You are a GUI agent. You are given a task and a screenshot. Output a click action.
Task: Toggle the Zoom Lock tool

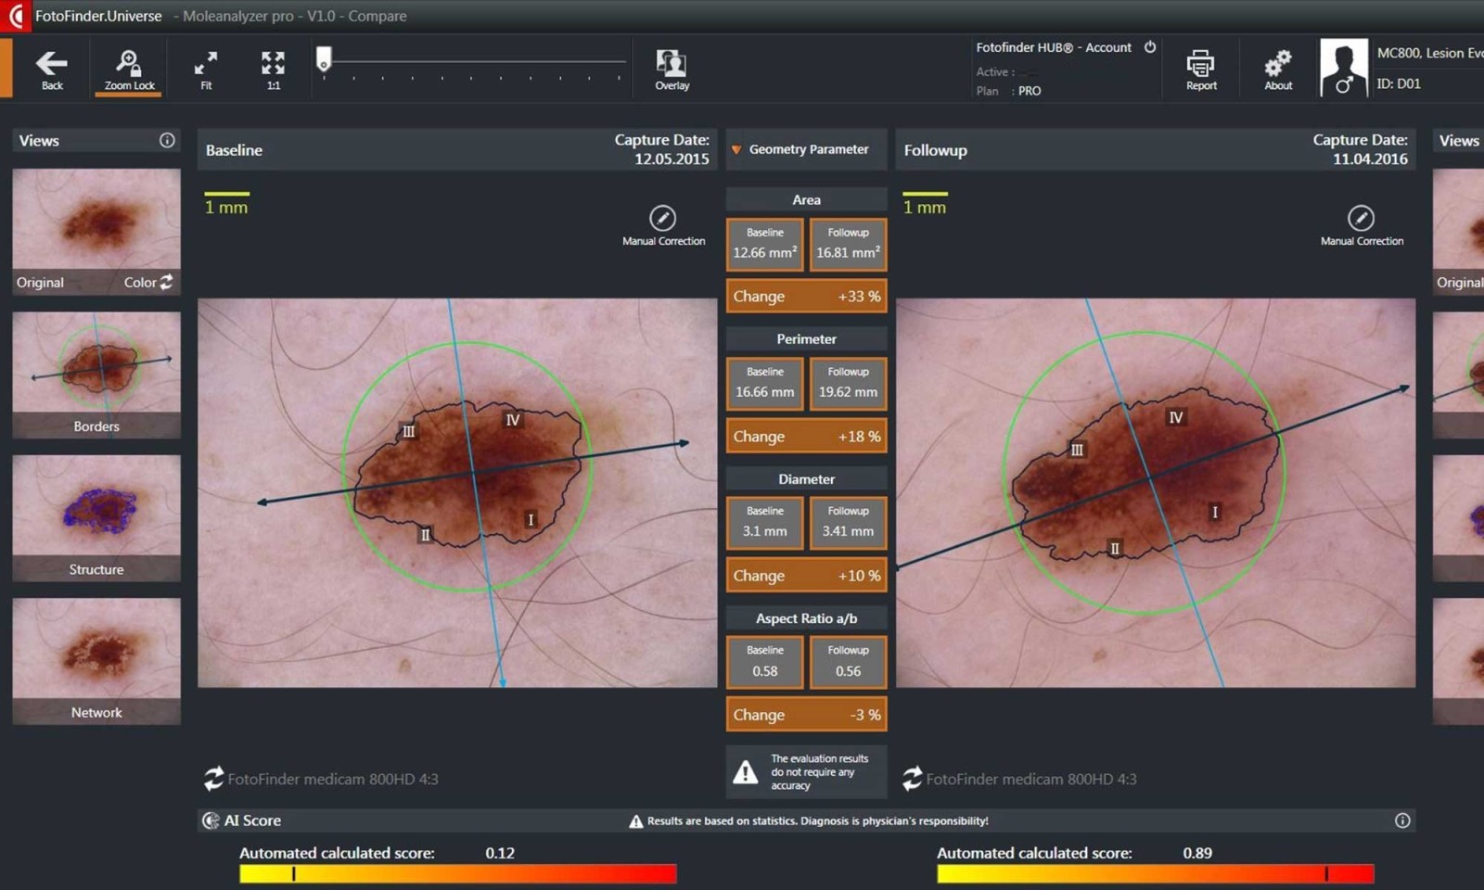tap(129, 70)
